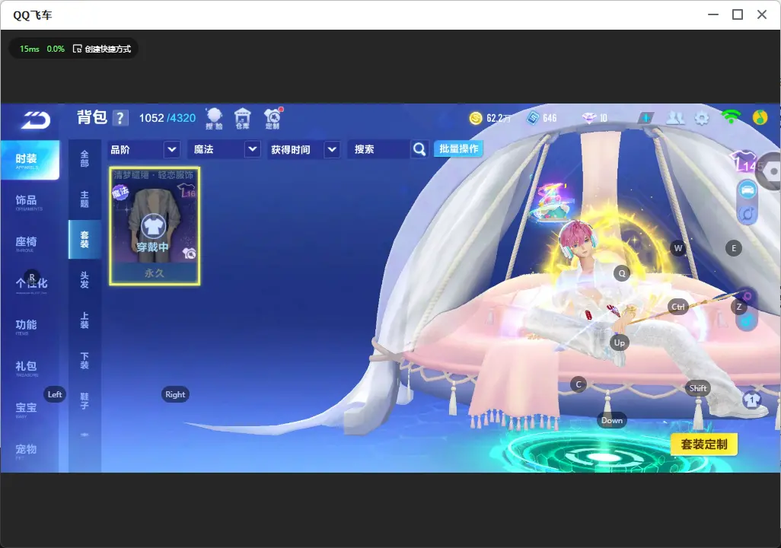
Task: Open the backpack help question mark
Action: coord(120,118)
